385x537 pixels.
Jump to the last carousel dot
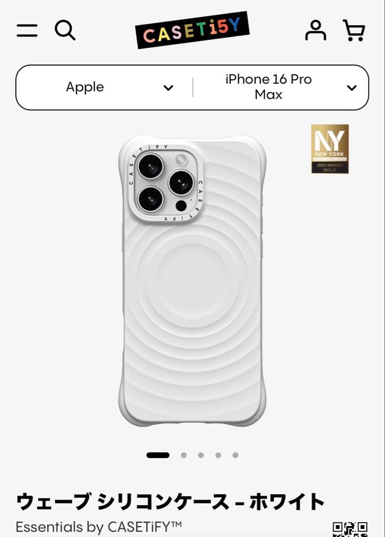235,455
